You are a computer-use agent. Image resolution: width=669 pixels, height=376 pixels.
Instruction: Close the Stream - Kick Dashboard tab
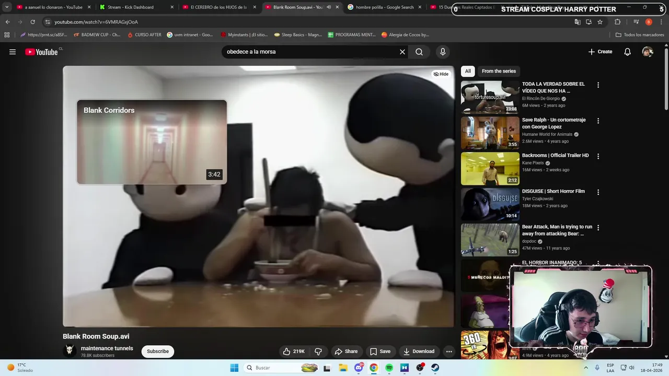pos(172,7)
